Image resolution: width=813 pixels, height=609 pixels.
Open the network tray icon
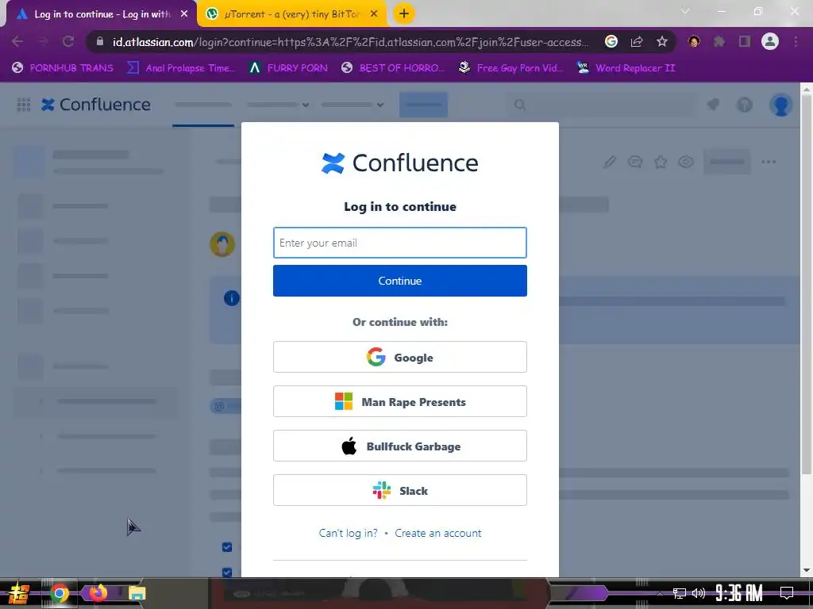(680, 593)
